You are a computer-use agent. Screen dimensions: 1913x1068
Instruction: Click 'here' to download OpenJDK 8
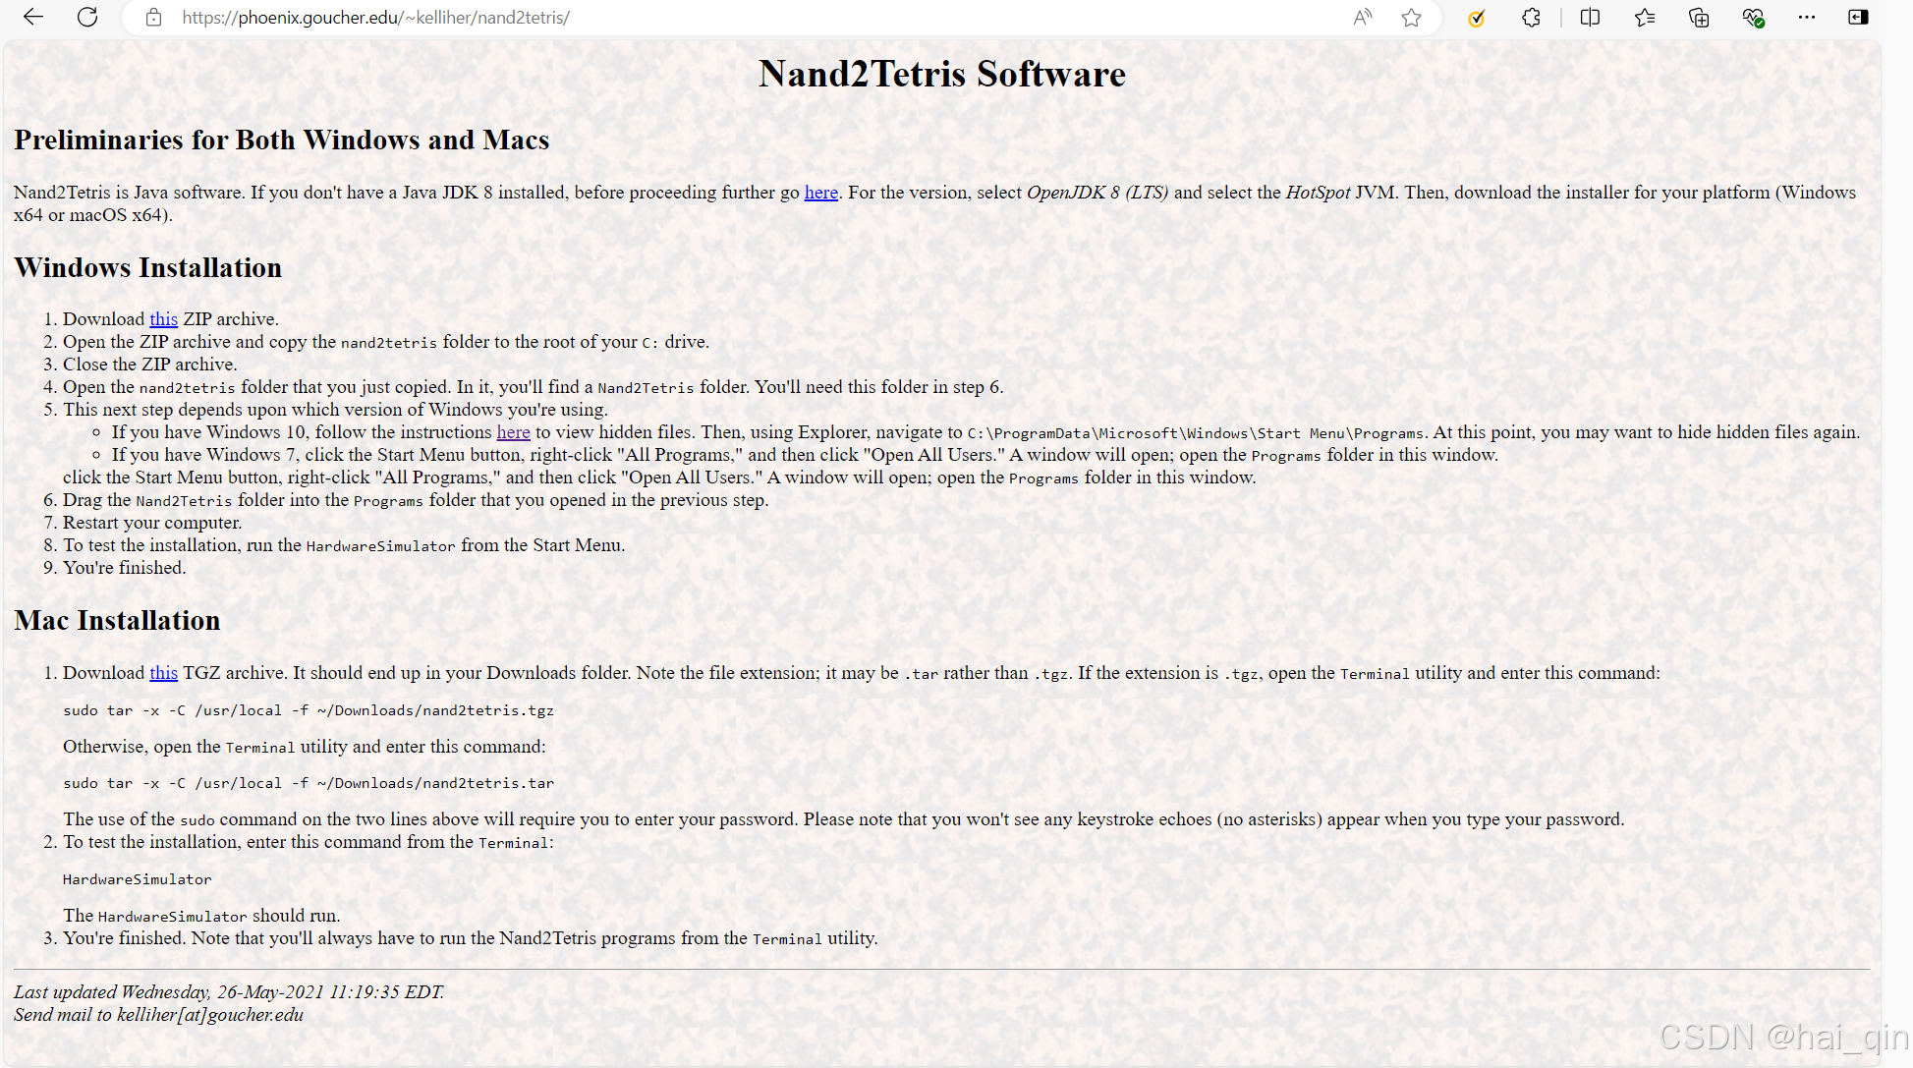820,193
